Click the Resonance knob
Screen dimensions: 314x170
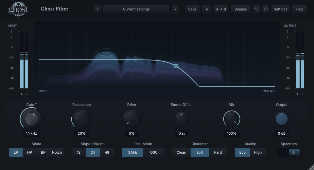81,119
